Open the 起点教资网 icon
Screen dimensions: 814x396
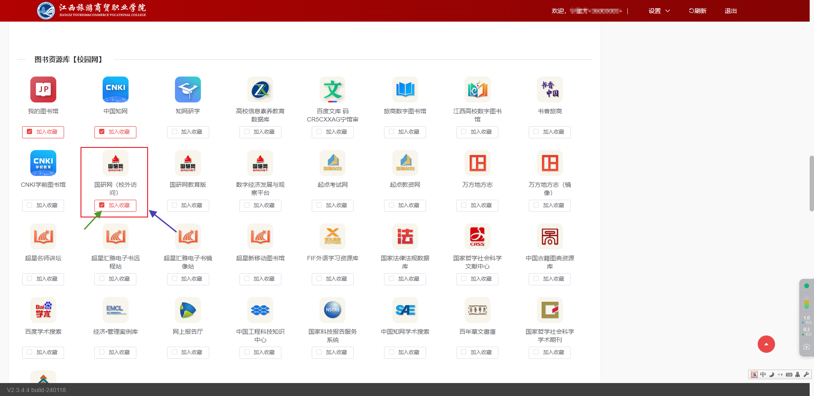click(x=405, y=163)
